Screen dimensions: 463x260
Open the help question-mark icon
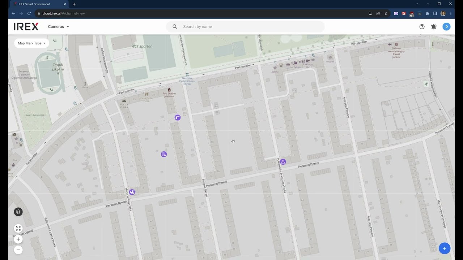422,27
